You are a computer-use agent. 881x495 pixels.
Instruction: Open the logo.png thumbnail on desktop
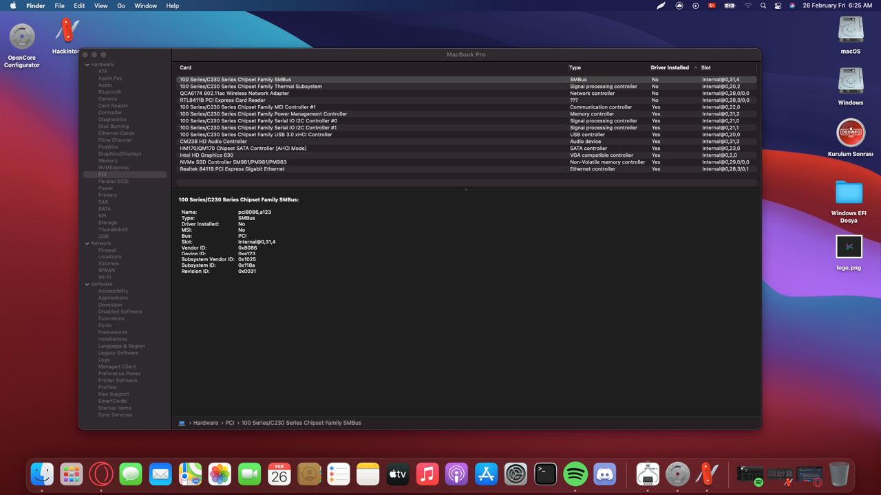pyautogui.click(x=849, y=247)
